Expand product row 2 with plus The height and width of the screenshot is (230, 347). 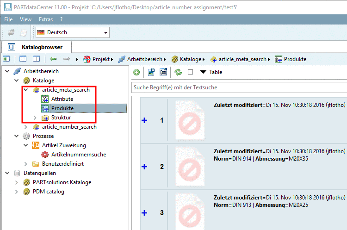(144, 167)
